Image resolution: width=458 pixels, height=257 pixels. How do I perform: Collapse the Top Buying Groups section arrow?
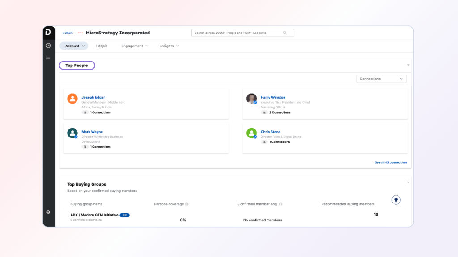click(x=408, y=182)
